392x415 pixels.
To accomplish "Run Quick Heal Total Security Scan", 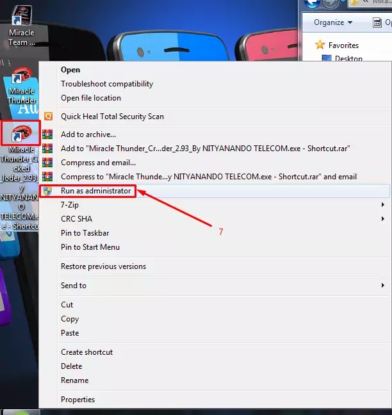I will coord(112,117).
